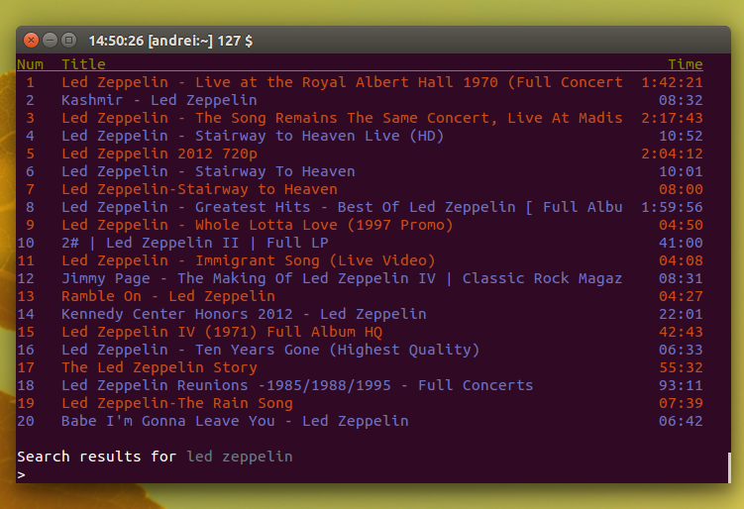
Task: Minimize the terminal window
Action: click(x=50, y=41)
